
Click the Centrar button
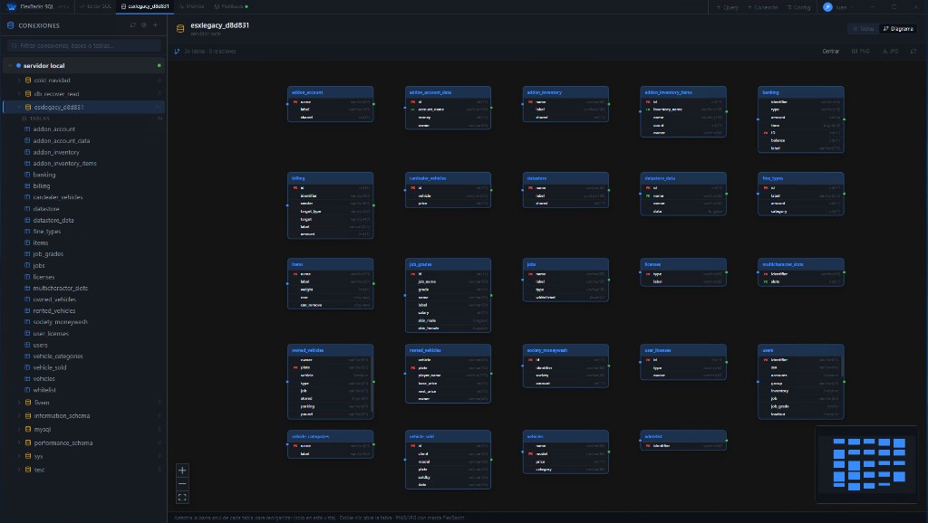[x=830, y=52]
